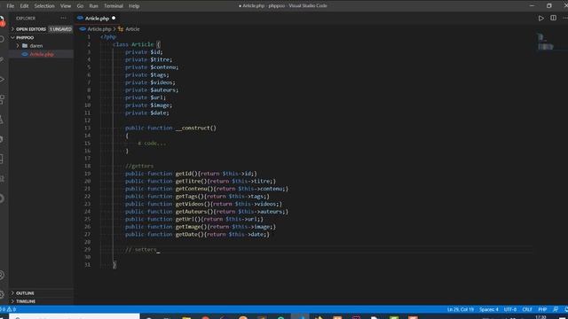Click the minimap code overview
Screen dimensions: 568x319
(x=546, y=42)
